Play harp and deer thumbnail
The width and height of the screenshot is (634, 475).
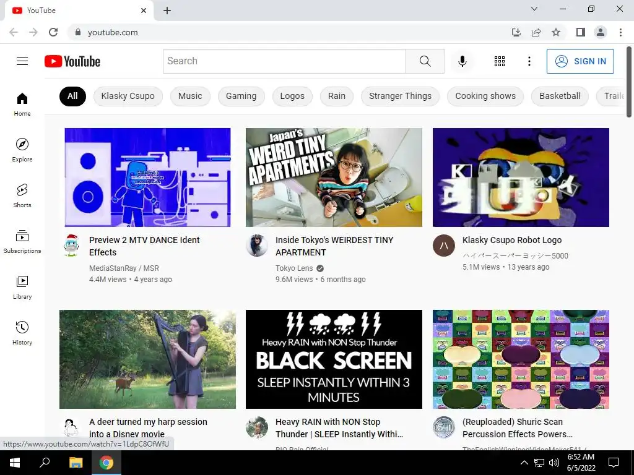point(147,359)
